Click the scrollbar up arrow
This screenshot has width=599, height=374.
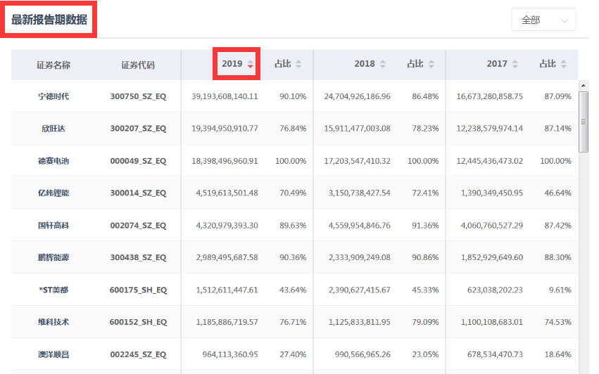point(584,86)
